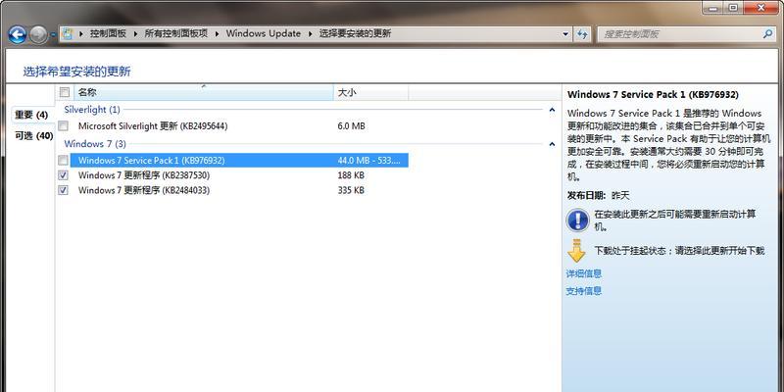
Task: Open the recent pages dropdown arrow
Action: click(53, 34)
